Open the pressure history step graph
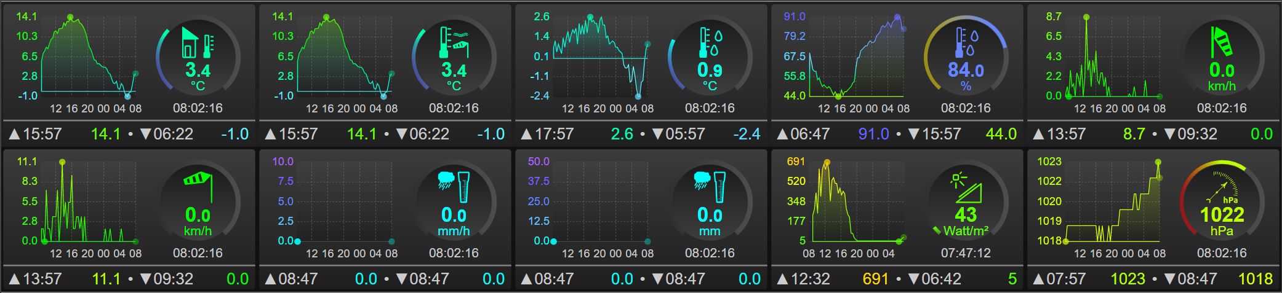The image size is (1282, 293). tap(1113, 201)
